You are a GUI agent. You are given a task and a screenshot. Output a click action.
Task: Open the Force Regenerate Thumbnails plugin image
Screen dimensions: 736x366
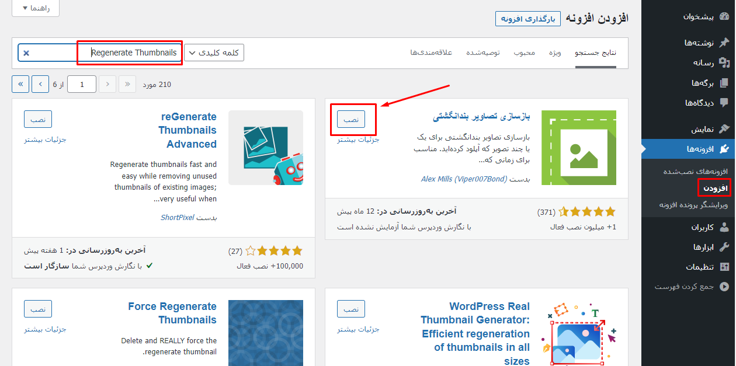(266, 333)
